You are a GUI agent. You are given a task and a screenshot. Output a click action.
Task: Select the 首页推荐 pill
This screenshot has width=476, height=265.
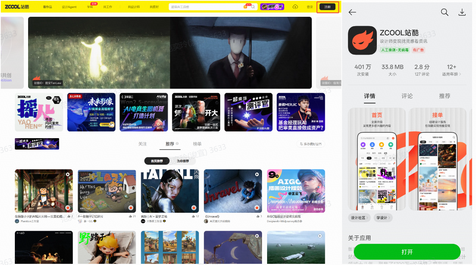[x=157, y=161]
